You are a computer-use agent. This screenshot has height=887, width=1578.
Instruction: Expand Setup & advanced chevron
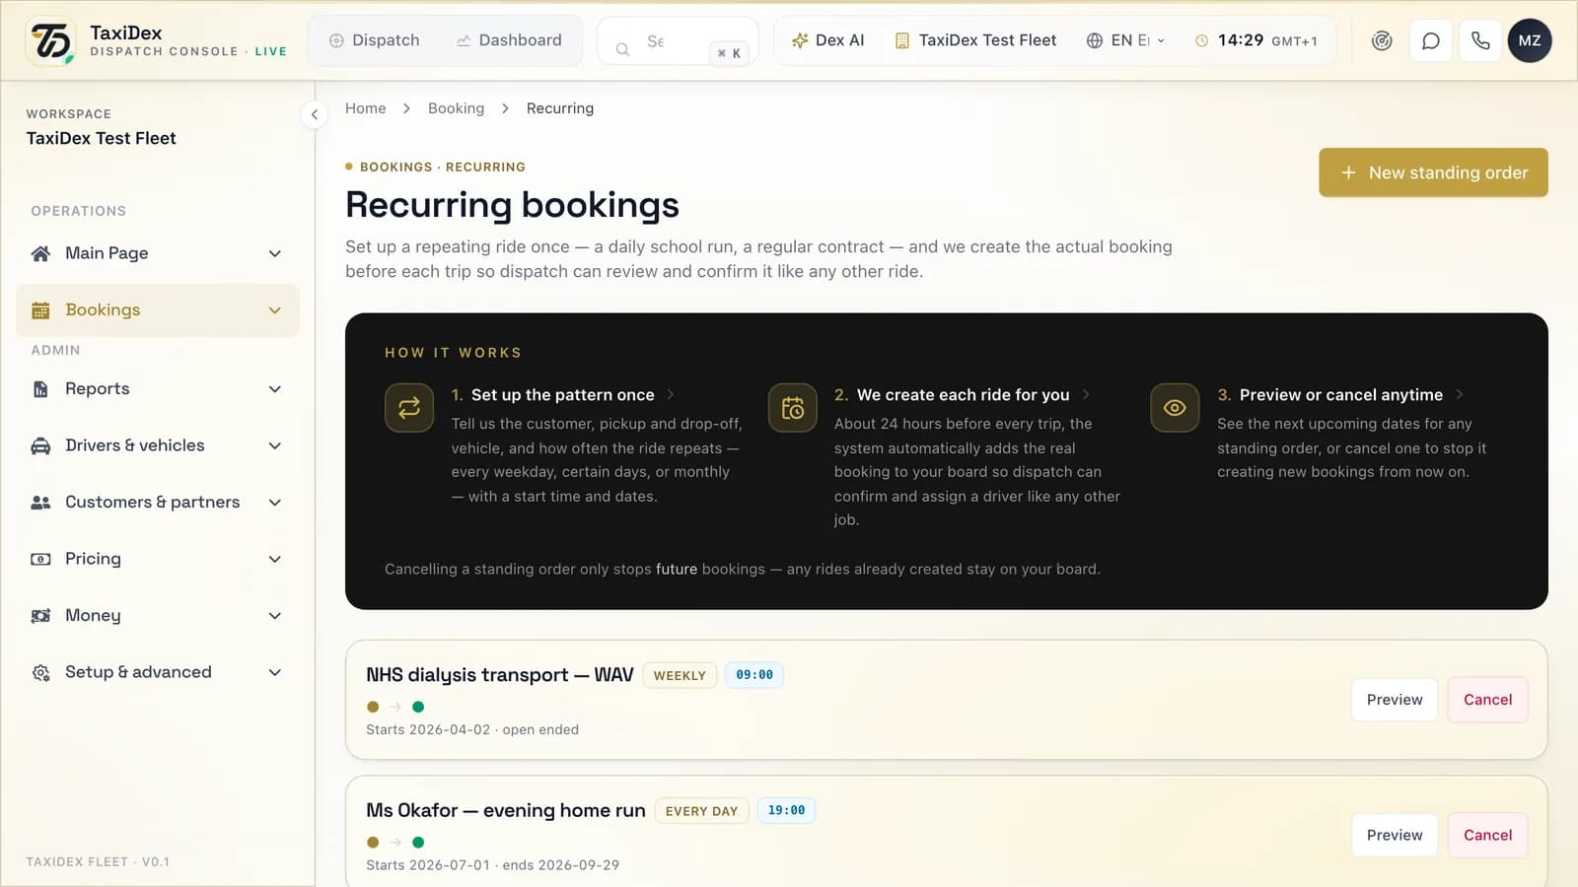pos(275,672)
